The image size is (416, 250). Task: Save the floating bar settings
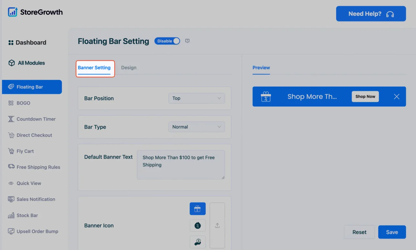coord(392,232)
